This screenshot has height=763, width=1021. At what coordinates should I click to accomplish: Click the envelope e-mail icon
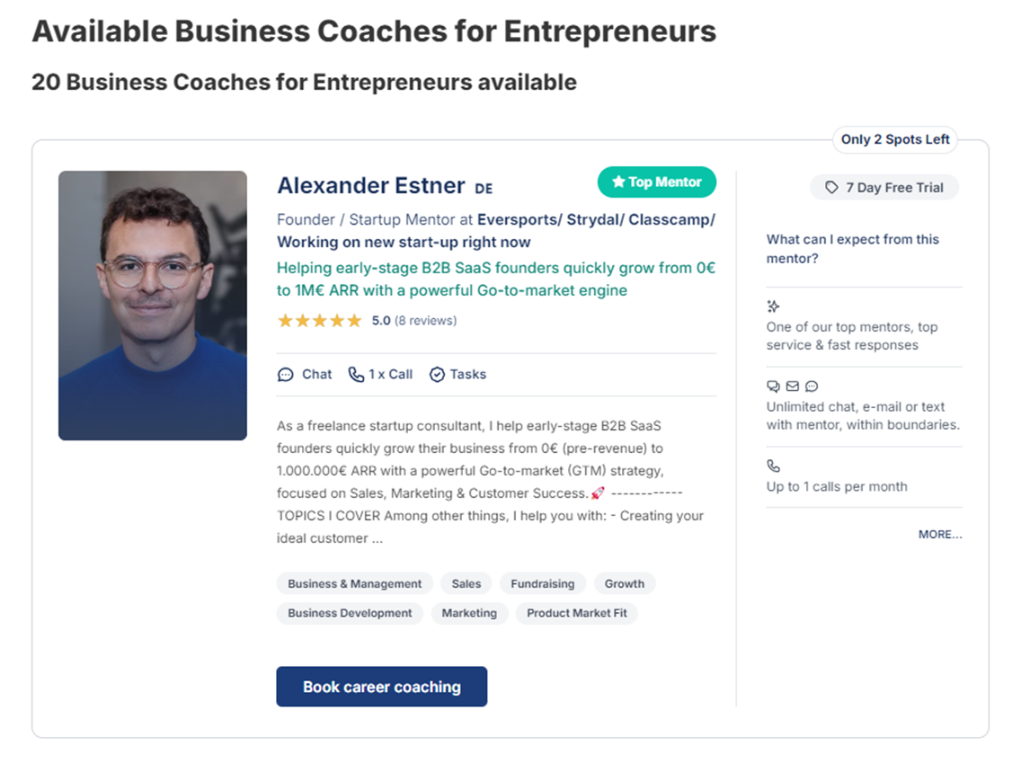point(793,386)
